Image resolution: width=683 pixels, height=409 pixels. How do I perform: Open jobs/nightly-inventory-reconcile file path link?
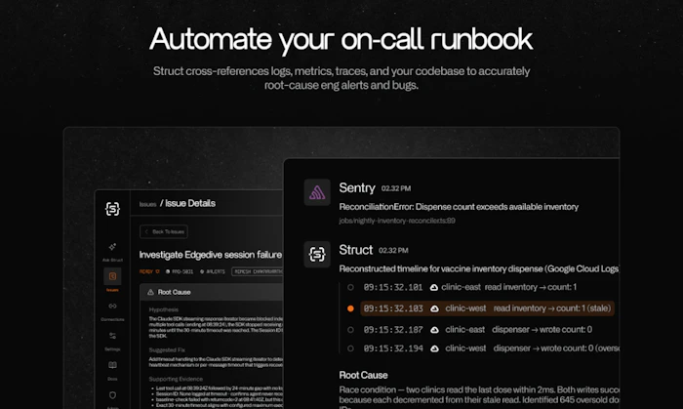pyautogui.click(x=397, y=221)
